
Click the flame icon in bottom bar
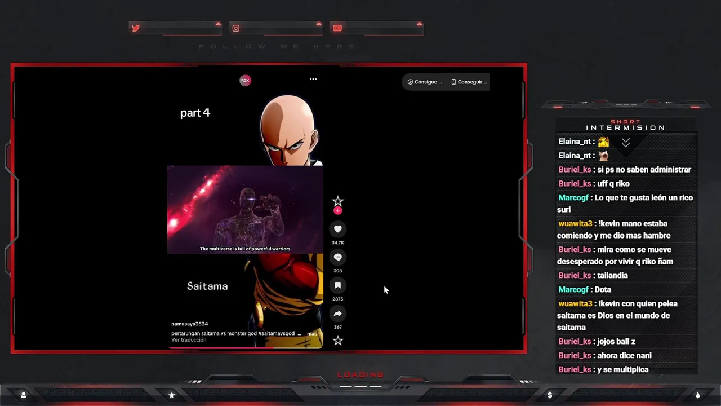click(698, 395)
